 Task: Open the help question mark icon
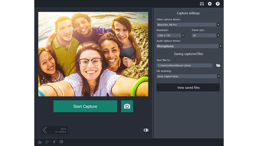coord(217,4)
